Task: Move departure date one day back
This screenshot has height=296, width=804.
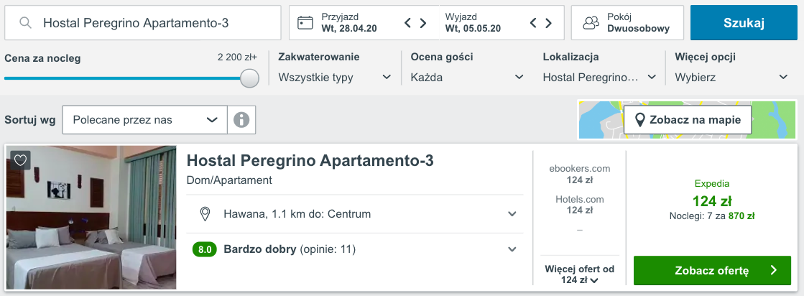Action: (x=533, y=22)
